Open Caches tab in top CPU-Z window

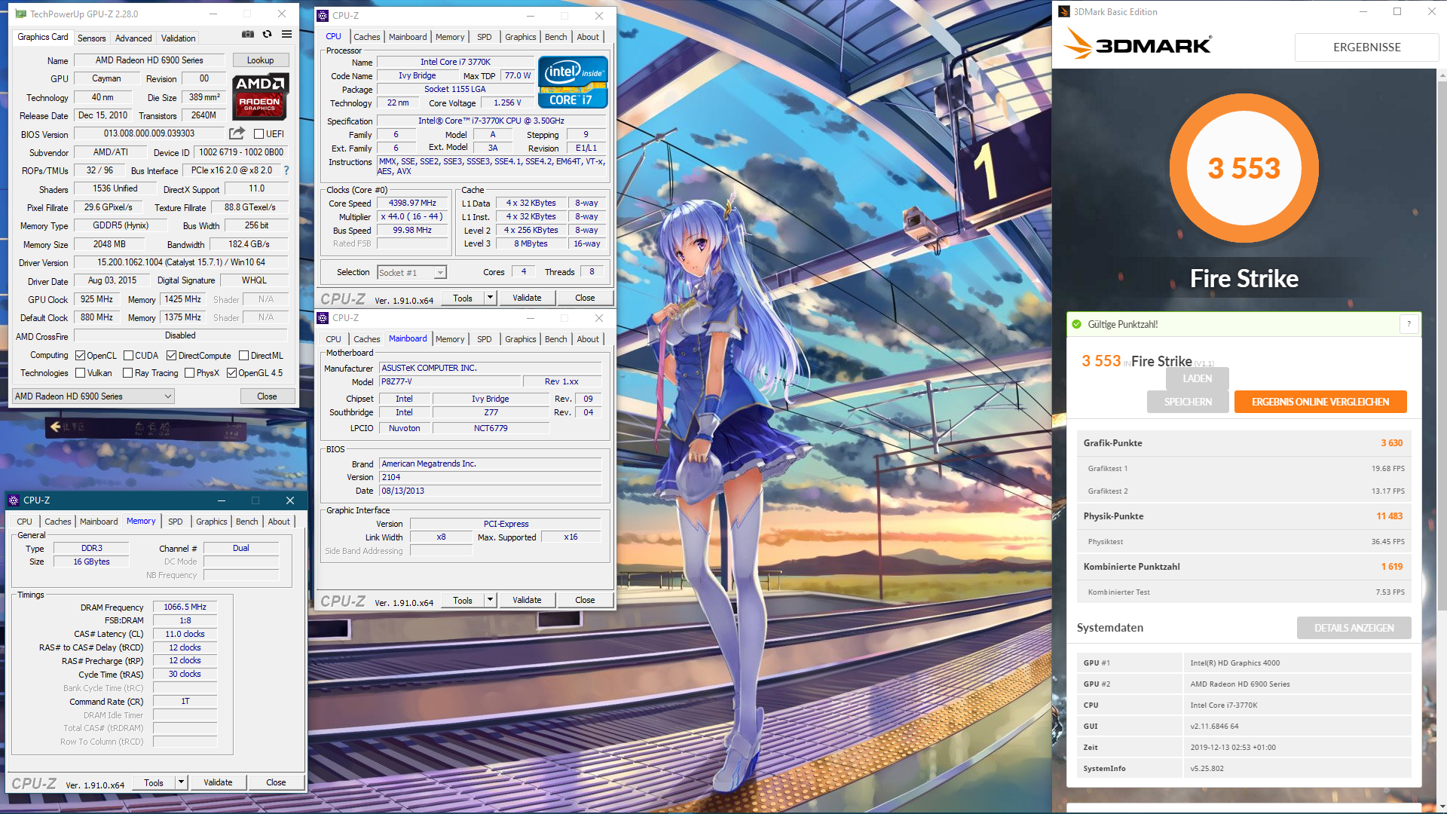366,37
